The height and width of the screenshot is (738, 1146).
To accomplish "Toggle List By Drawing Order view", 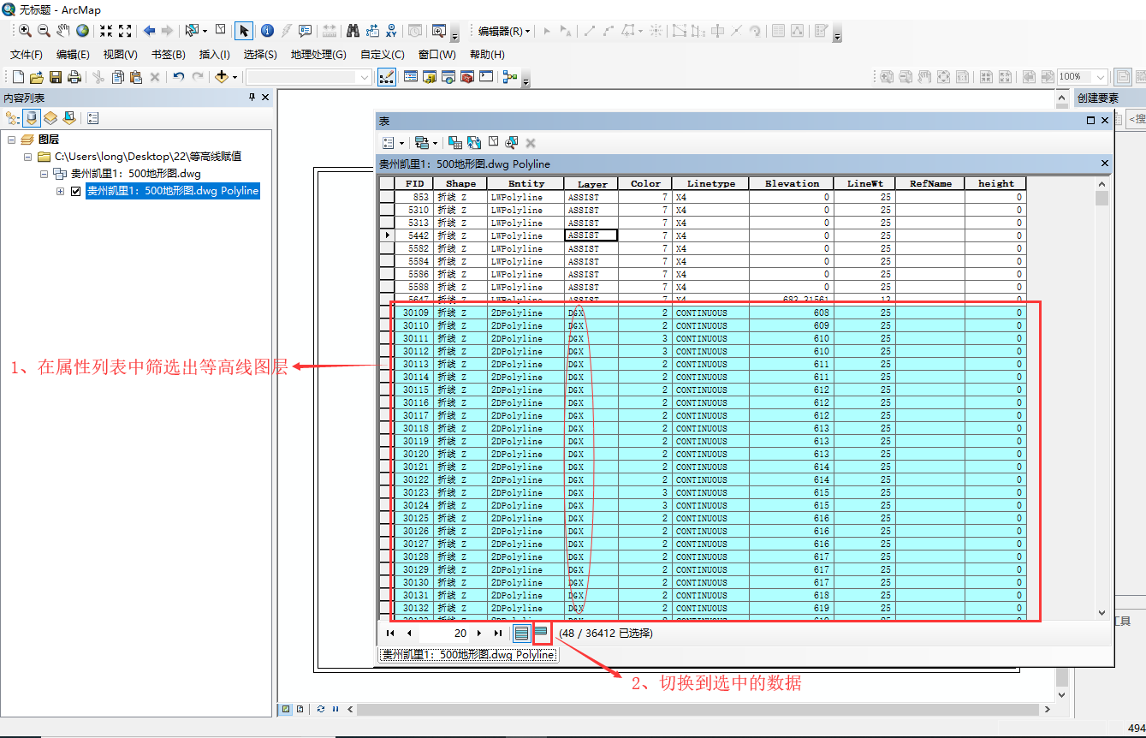I will 13,118.
